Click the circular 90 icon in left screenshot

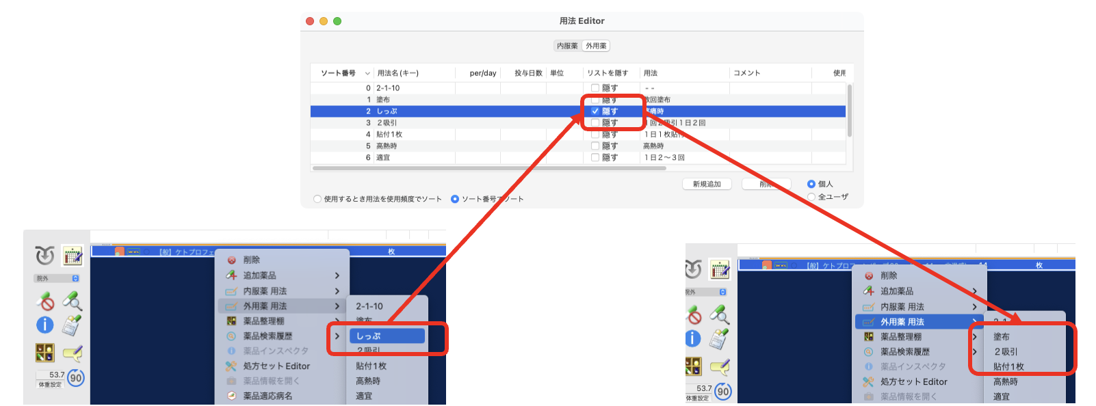click(76, 378)
